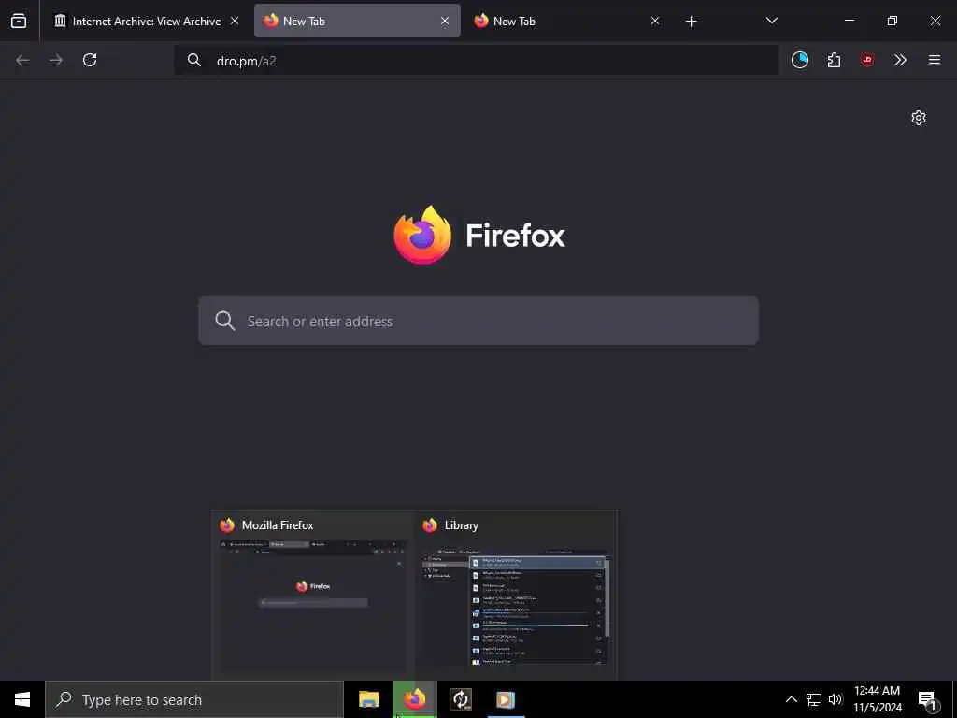Reload the current page
This screenshot has height=718, width=957.
[x=90, y=60]
